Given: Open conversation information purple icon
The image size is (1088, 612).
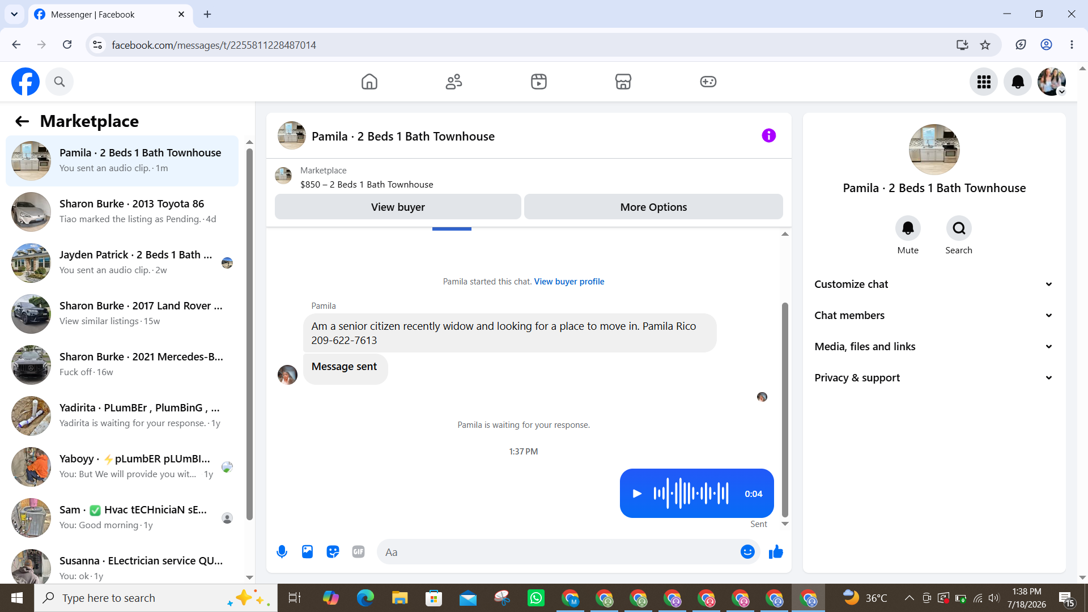Looking at the screenshot, I should (769, 135).
